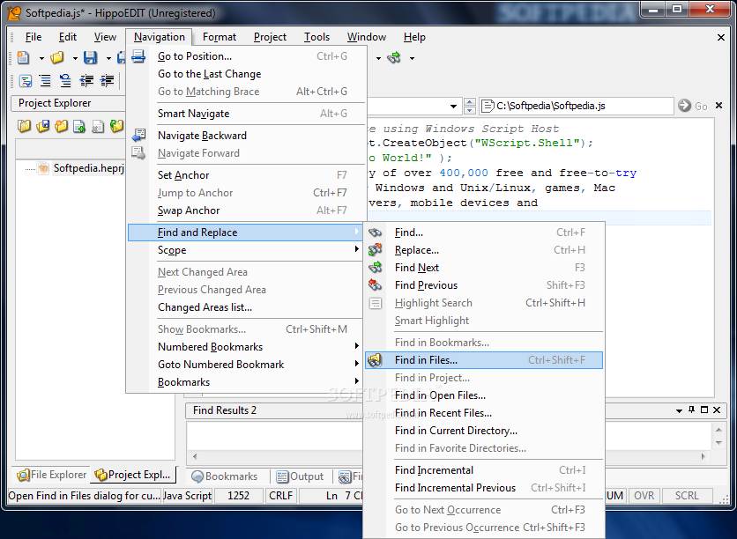Close the navigation bar next to Go
The height and width of the screenshot is (539, 737).
(718, 106)
